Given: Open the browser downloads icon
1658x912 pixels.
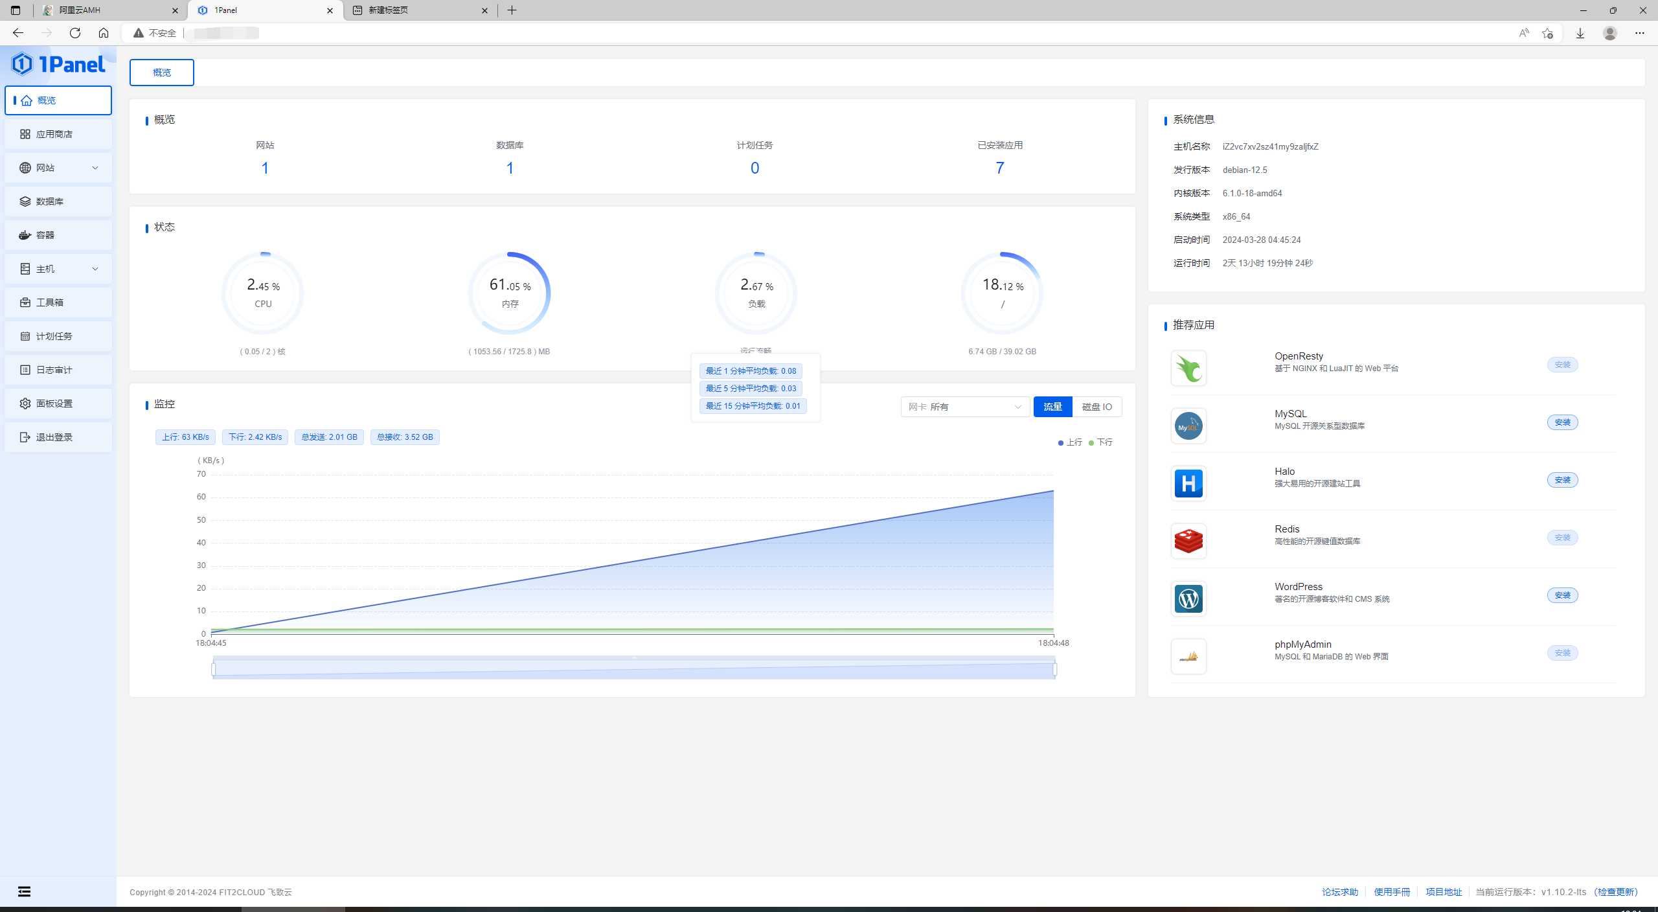Looking at the screenshot, I should click(x=1580, y=33).
